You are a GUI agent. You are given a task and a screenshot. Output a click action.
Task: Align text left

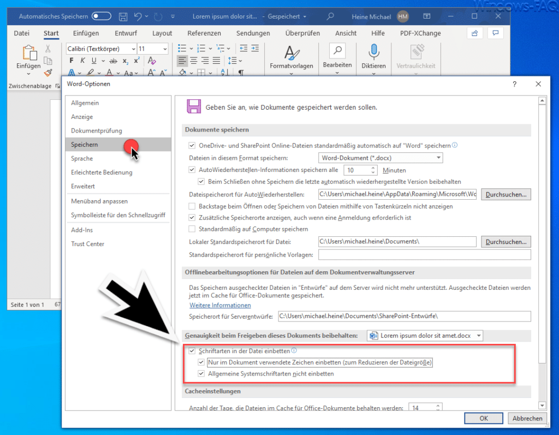[182, 61]
